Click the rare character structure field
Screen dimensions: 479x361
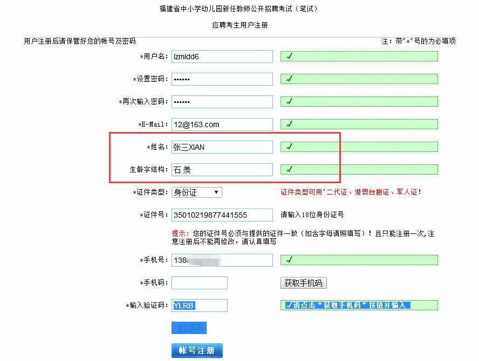[222, 170]
